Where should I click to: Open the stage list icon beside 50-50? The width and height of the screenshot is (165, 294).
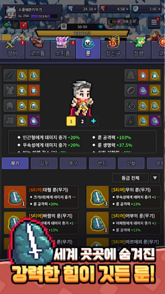[x=63, y=26]
